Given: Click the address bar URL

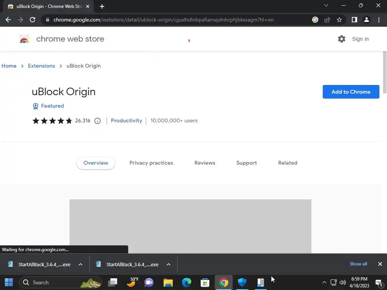Looking at the screenshot, I should click(163, 20).
